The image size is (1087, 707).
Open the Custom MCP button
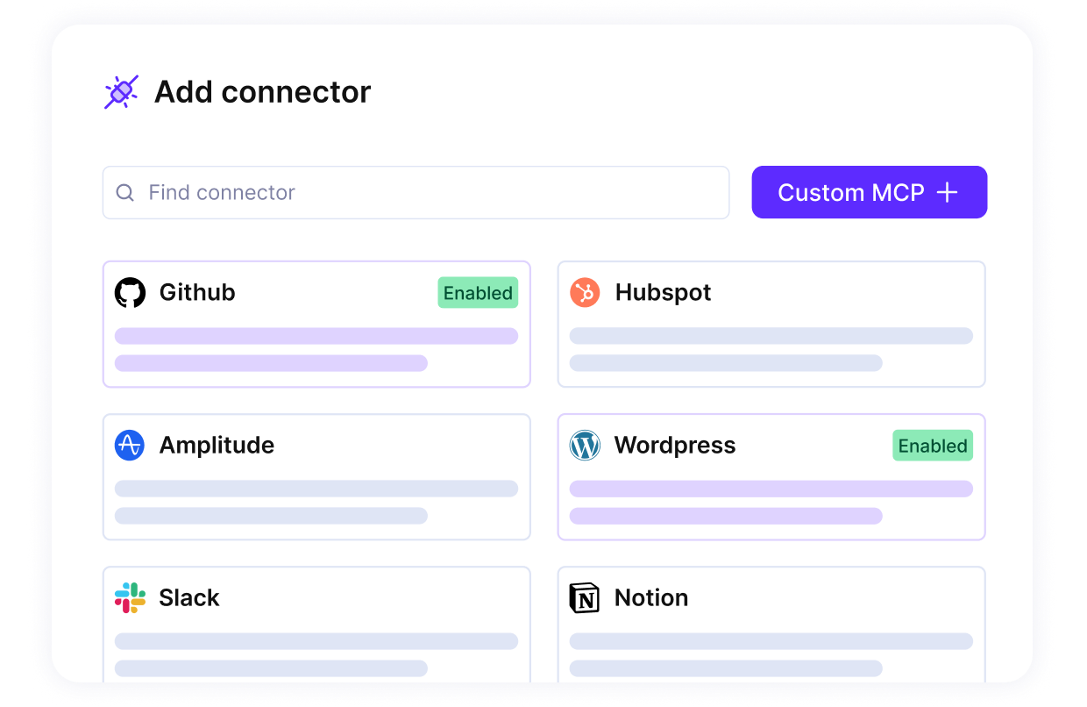[x=870, y=192]
